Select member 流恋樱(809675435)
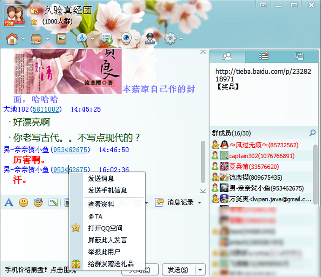Image resolution: width=321 pixels, height=277 pixels. [x=261, y=177]
